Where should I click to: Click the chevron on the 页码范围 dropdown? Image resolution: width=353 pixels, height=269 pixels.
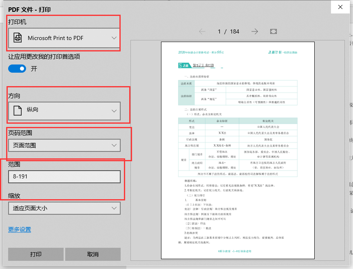pyautogui.click(x=115, y=145)
